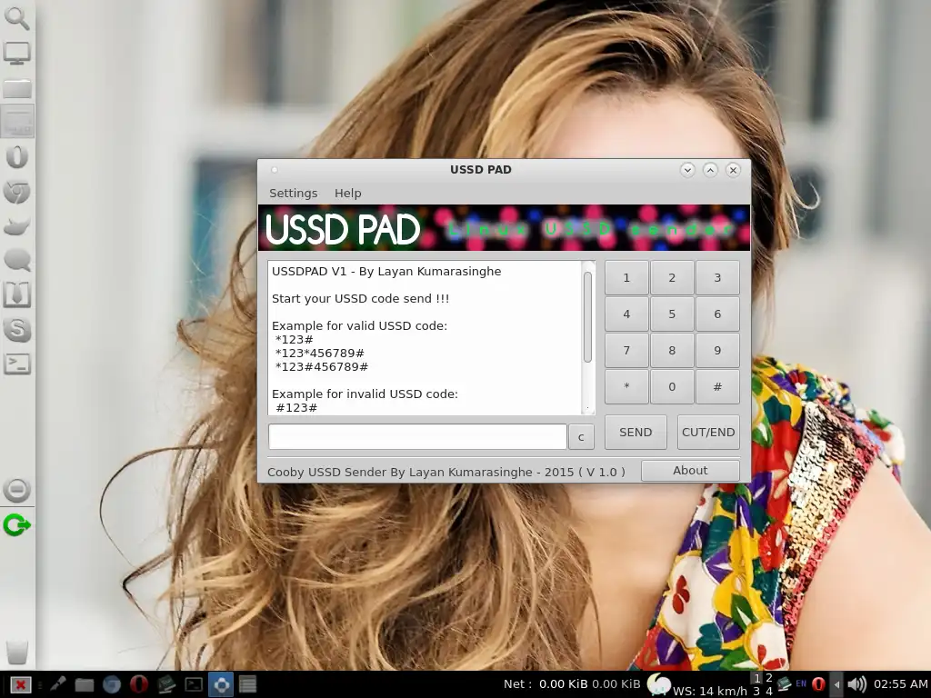Switch to workspace 2 in the pager
The width and height of the screenshot is (931, 698).
tap(769, 678)
